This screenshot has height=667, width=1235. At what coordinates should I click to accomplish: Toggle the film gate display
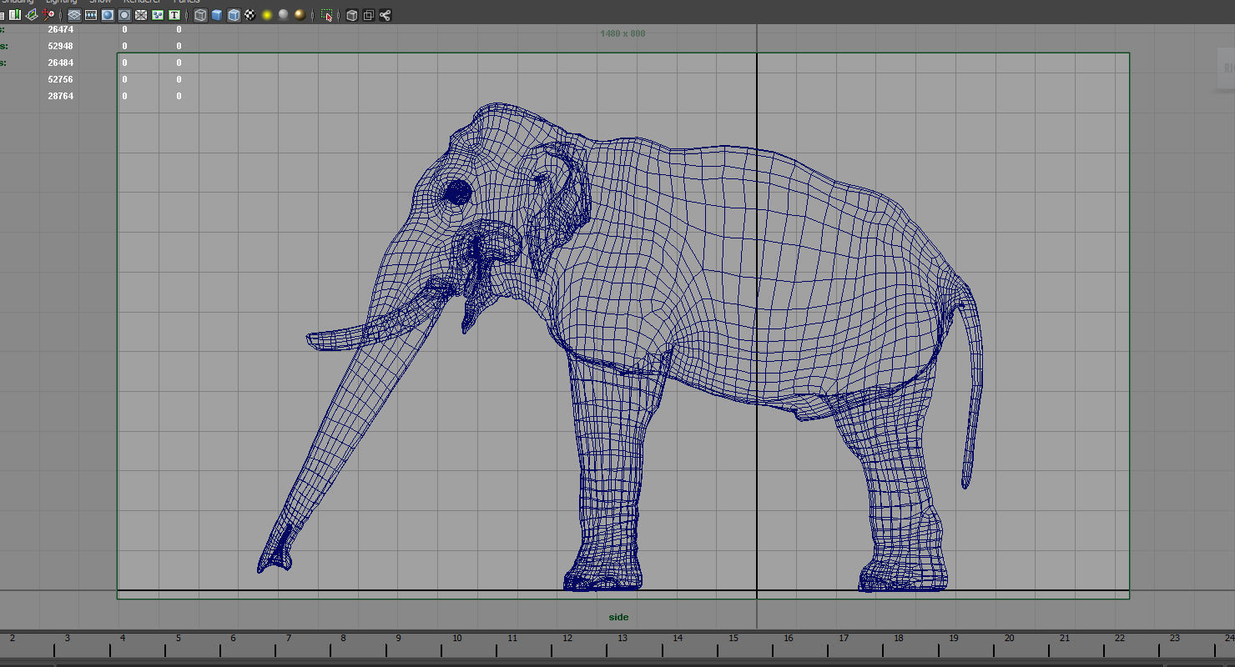click(x=91, y=15)
